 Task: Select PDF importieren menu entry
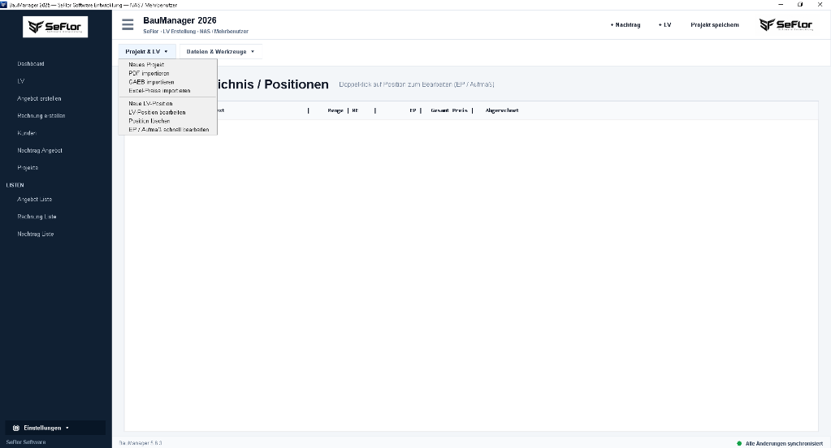[149, 74]
